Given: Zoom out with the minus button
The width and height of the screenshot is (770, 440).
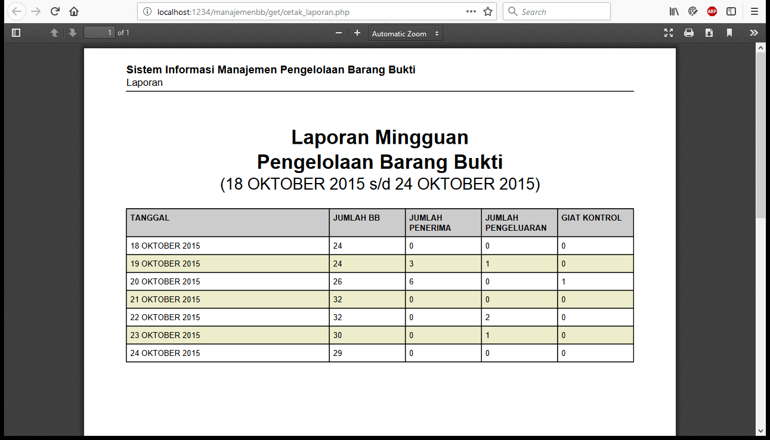Looking at the screenshot, I should [339, 33].
